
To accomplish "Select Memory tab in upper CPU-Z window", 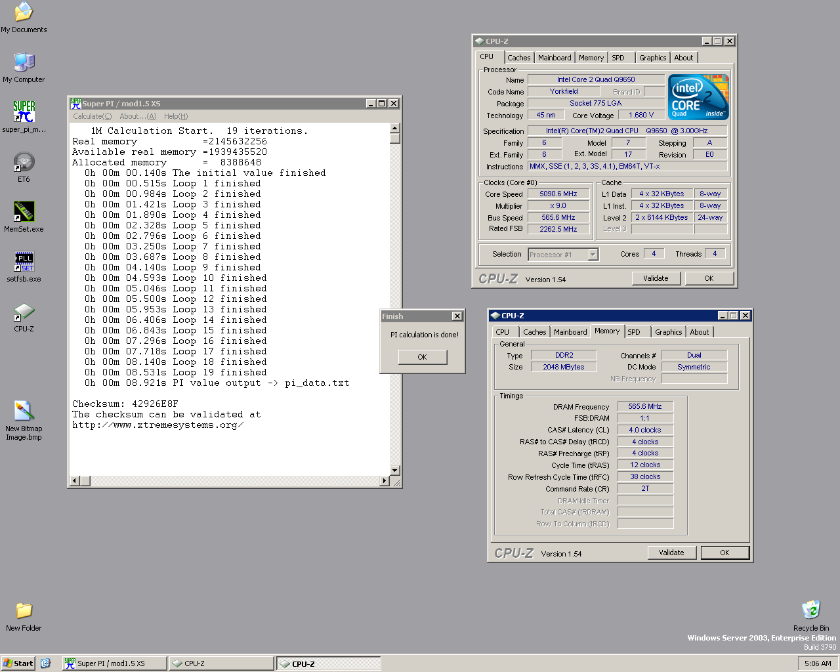I will click(591, 58).
